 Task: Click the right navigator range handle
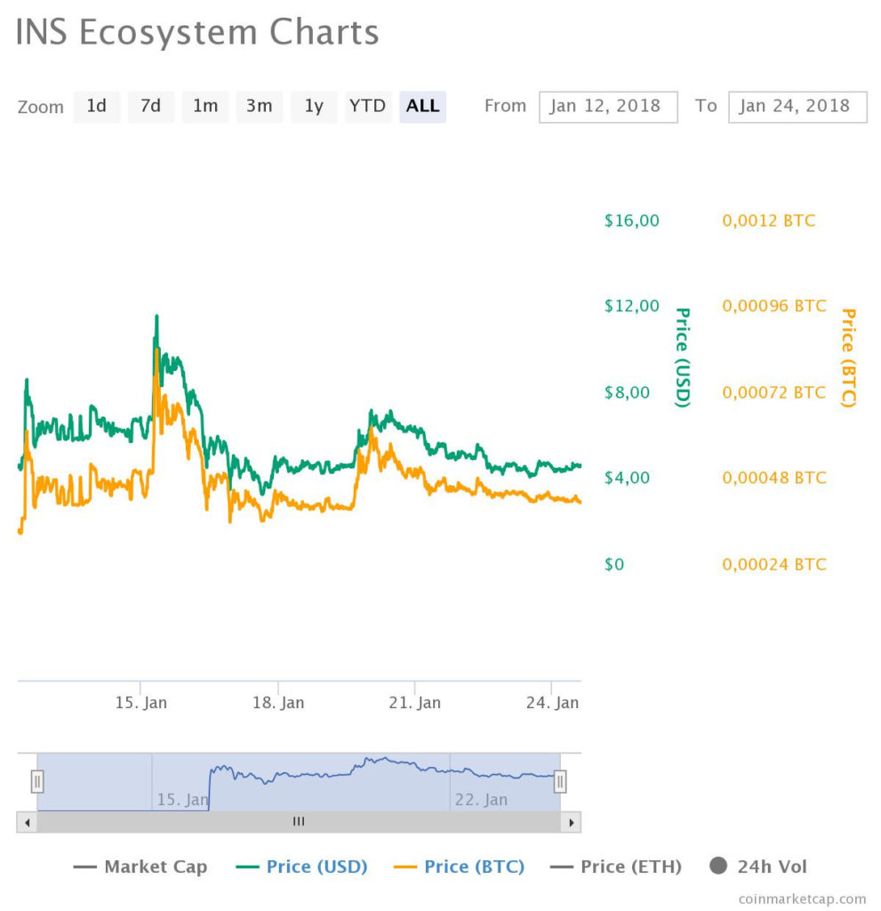click(x=560, y=781)
